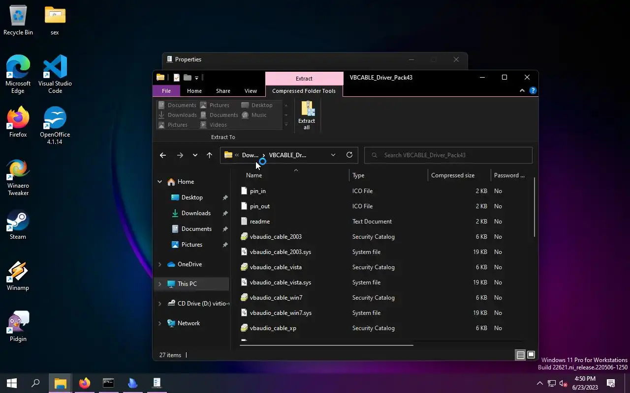Expand the This PC tree node
630x393 pixels.
tap(159, 284)
